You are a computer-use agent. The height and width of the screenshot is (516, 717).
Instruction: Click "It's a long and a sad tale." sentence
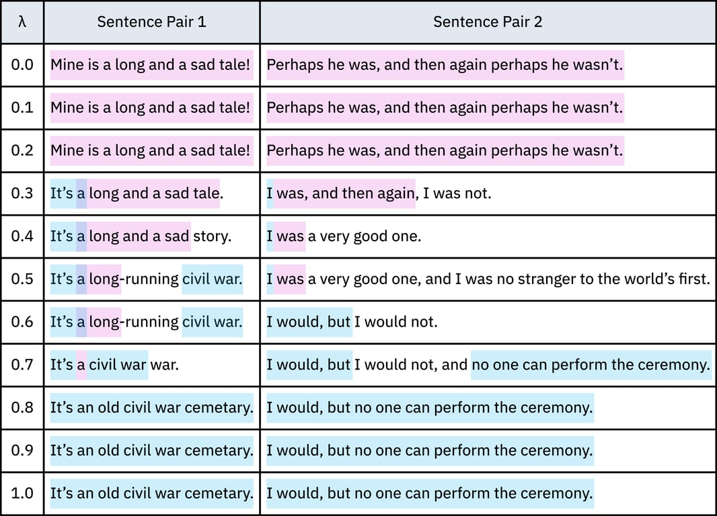pyautogui.click(x=137, y=193)
